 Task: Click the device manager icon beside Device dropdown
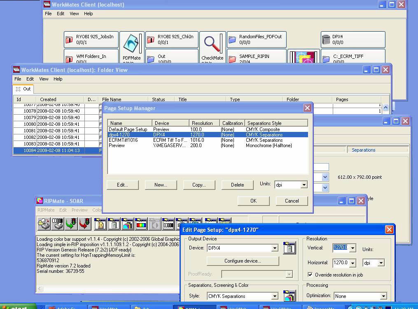[x=290, y=248]
